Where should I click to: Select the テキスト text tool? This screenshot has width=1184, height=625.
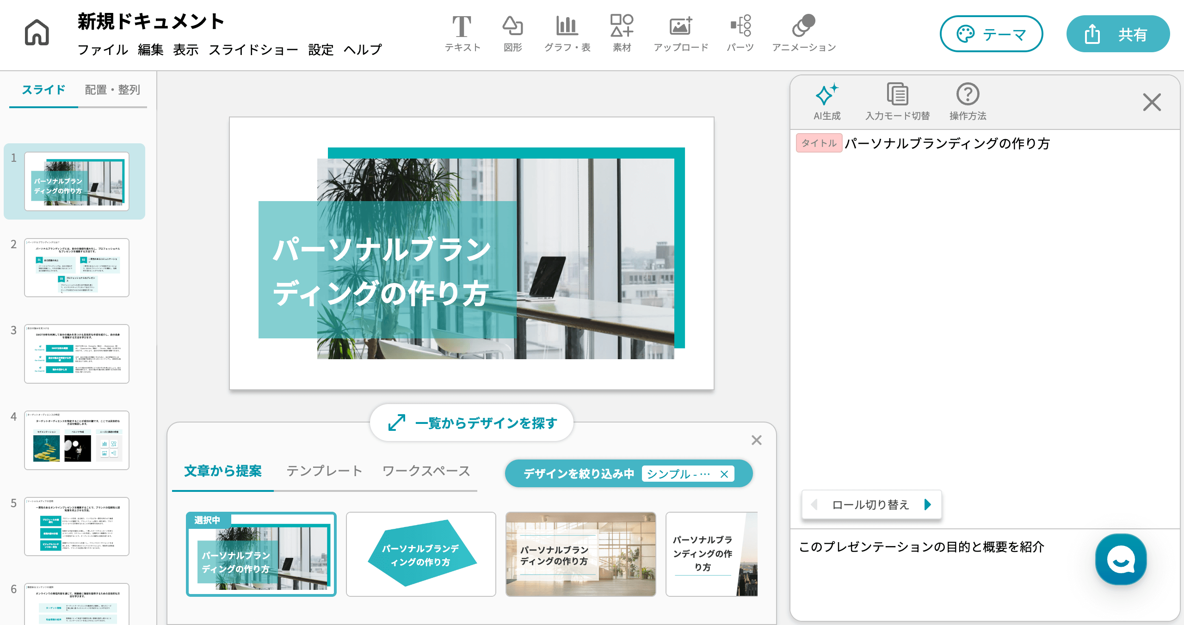tap(462, 33)
